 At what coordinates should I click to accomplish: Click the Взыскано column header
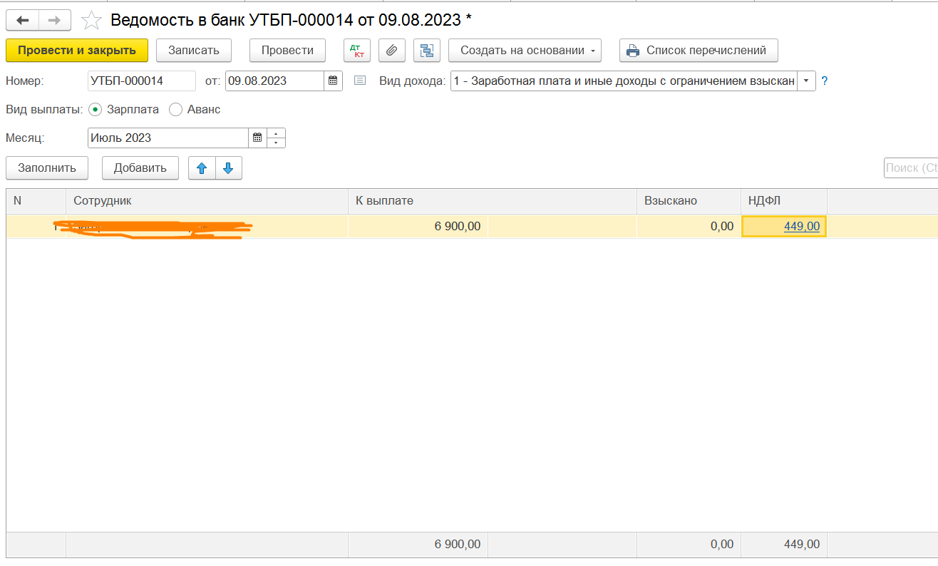689,201
